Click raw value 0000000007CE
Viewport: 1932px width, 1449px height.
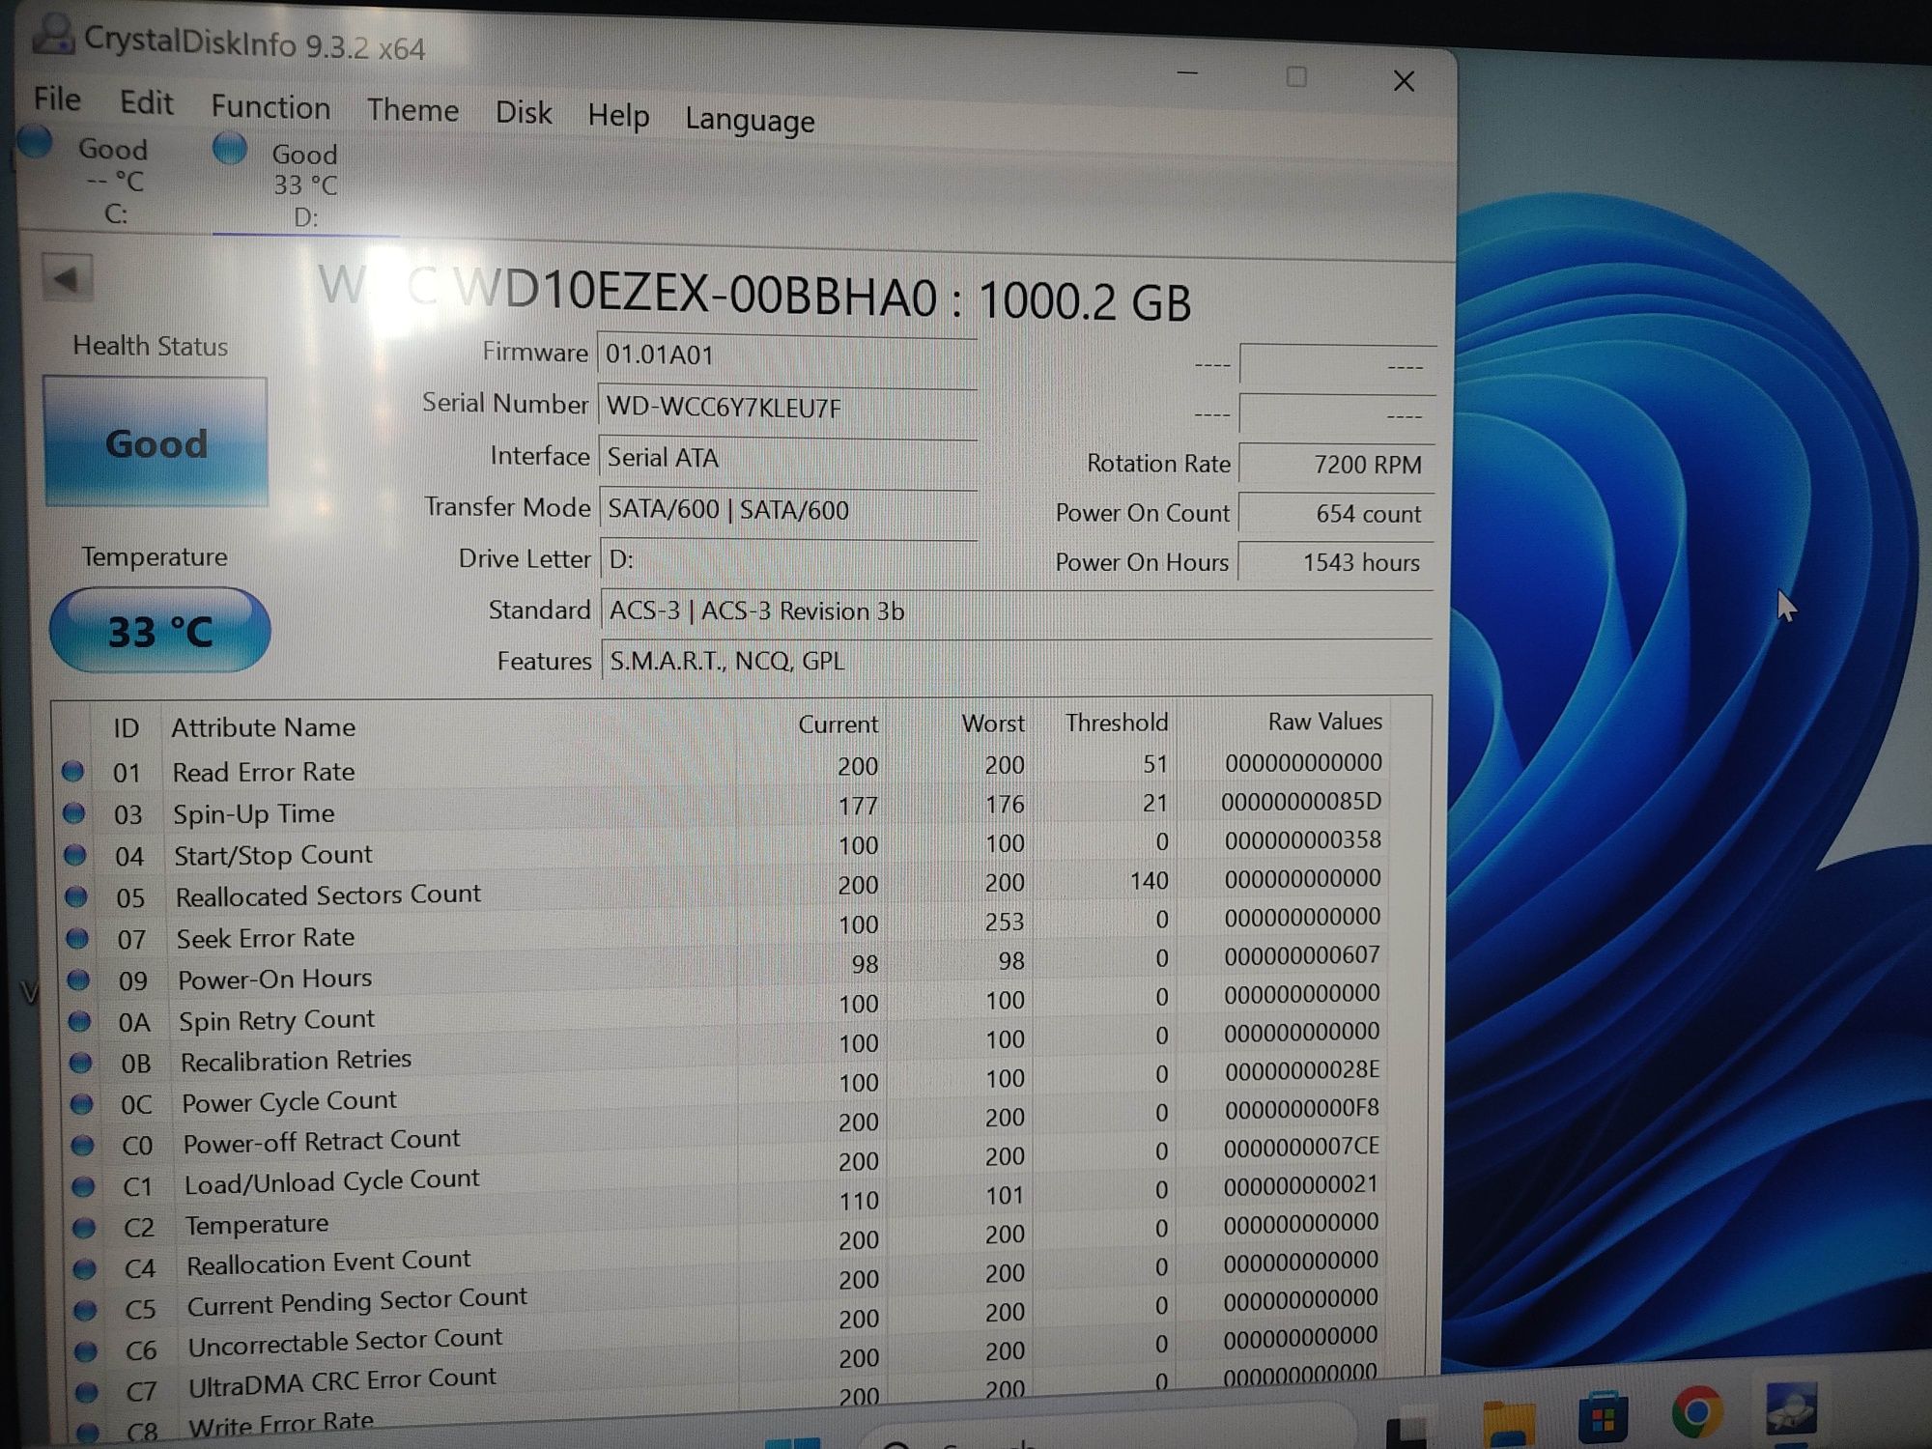(x=1301, y=1147)
